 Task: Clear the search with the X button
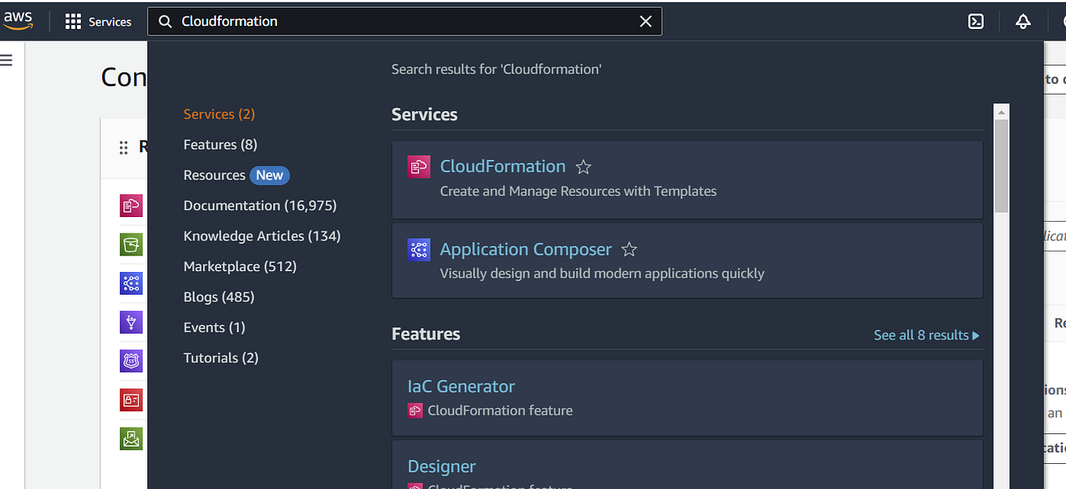(645, 21)
